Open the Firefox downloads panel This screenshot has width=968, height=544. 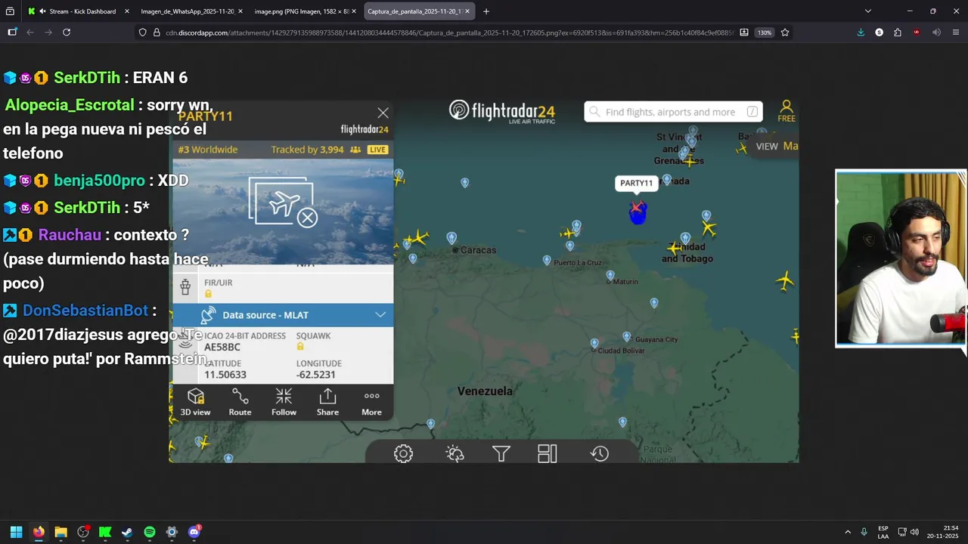(861, 32)
